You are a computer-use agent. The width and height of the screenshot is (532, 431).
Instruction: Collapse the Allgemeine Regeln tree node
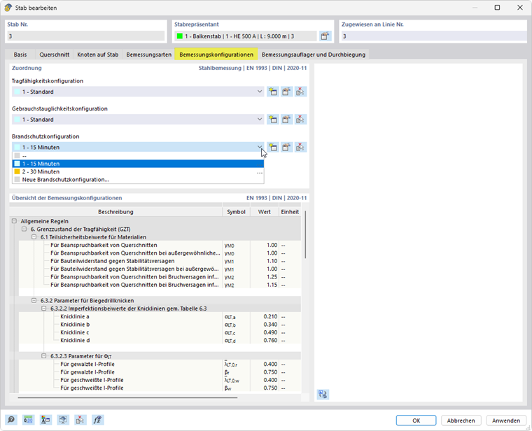pos(14,221)
